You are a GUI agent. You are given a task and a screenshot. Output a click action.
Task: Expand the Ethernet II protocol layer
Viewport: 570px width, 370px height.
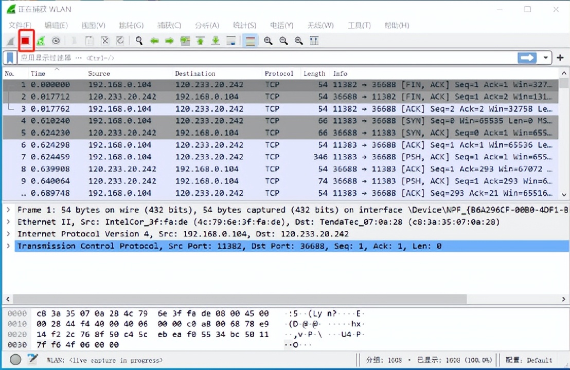(x=9, y=221)
